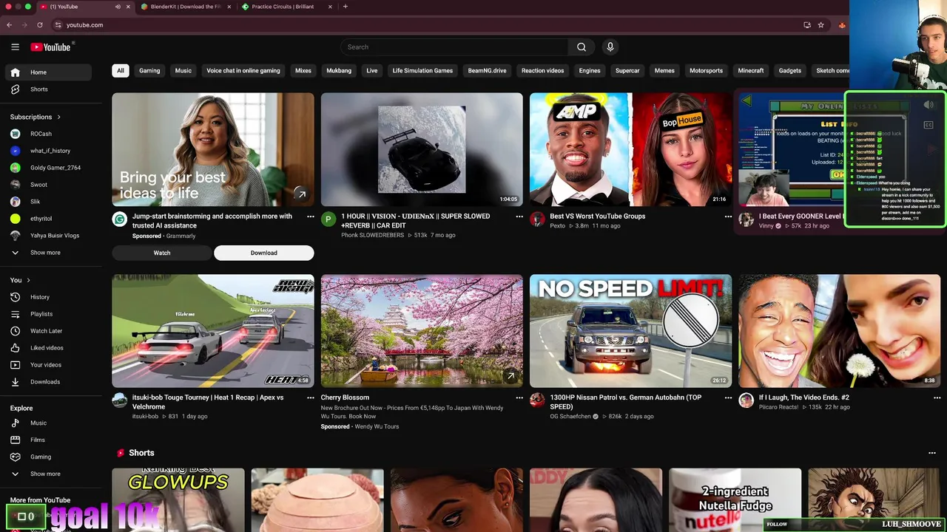Viewport: 947px width, 532px height.
Task: Select the BeamNG.drive filter chip
Action: pyautogui.click(x=488, y=71)
